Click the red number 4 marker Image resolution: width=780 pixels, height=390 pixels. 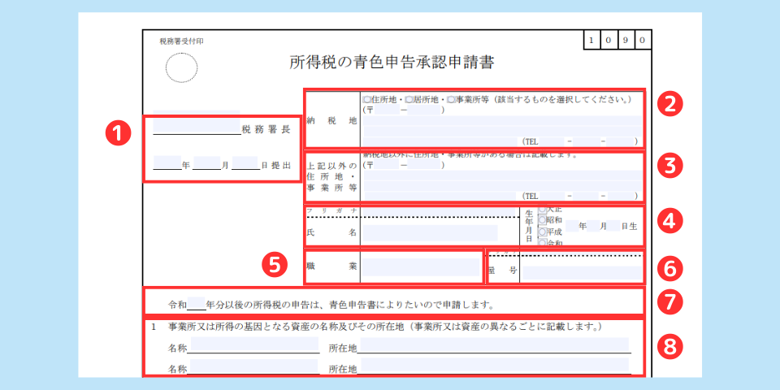click(x=670, y=220)
